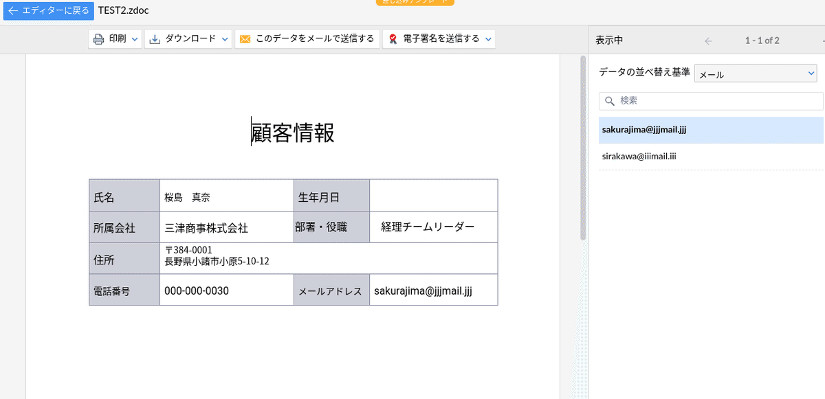Image resolution: width=825 pixels, height=399 pixels.
Task: Select the sirakawa@iiimail.iii record
Action: pyautogui.click(x=639, y=156)
